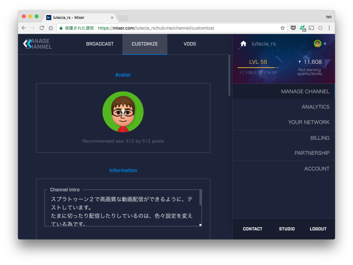Close the lutecia_rs - Mixer browser tab
Screen dimensions: 353x265
112,18
